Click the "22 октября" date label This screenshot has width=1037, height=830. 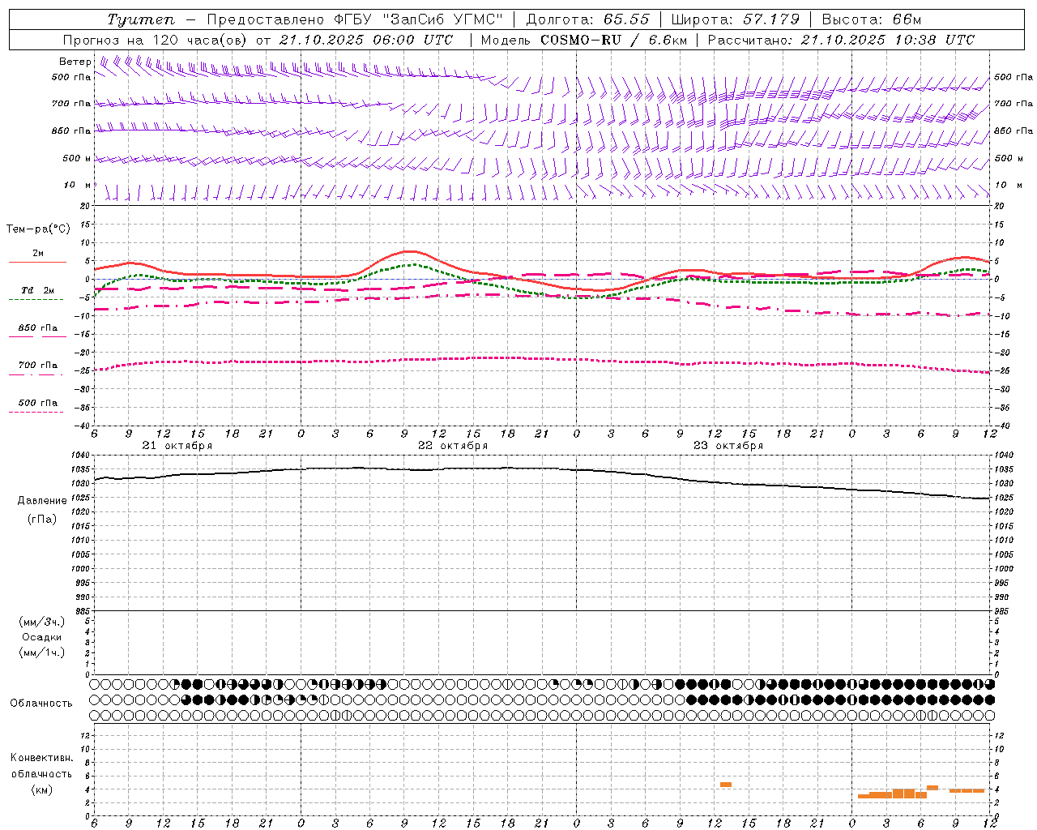(x=453, y=446)
